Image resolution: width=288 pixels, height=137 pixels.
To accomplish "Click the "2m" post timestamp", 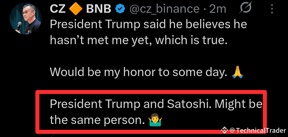I will point(218,9).
